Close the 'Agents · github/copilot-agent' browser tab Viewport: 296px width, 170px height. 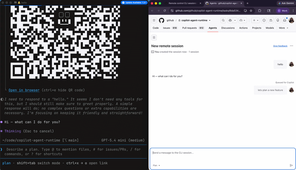tap(241, 3)
